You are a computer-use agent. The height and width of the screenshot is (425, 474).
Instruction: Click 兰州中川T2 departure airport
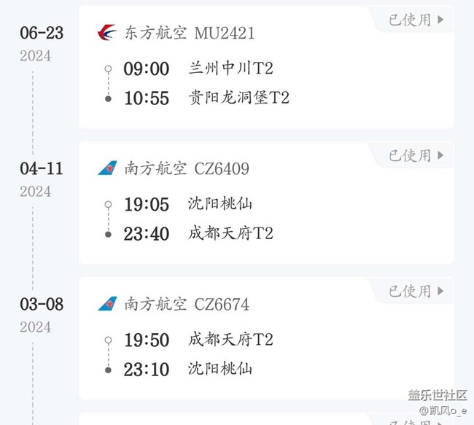[230, 69]
